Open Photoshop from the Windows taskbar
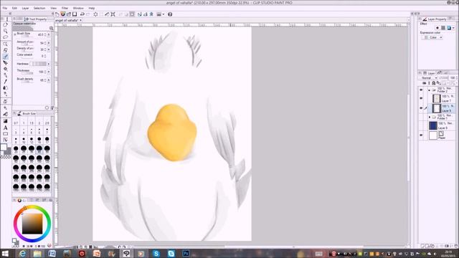Viewport: 459px width, 258px height. click(x=186, y=253)
